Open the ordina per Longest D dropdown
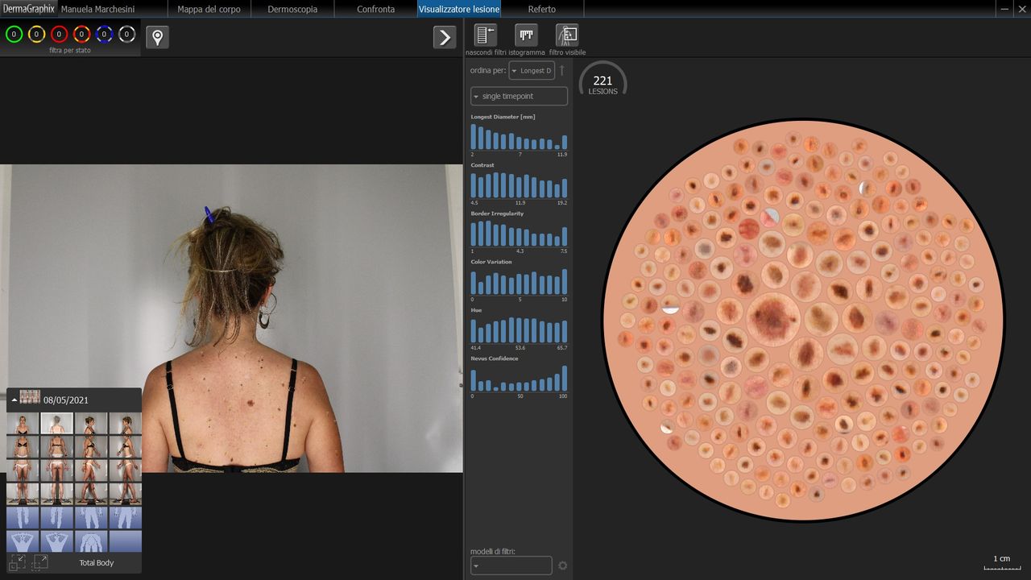The height and width of the screenshot is (580, 1031). [532, 71]
